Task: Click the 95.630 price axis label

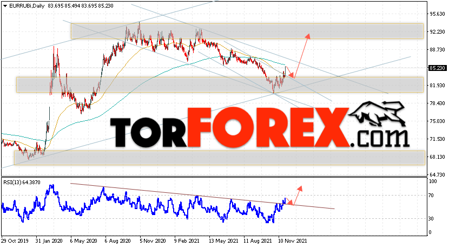Action: pos(437,14)
